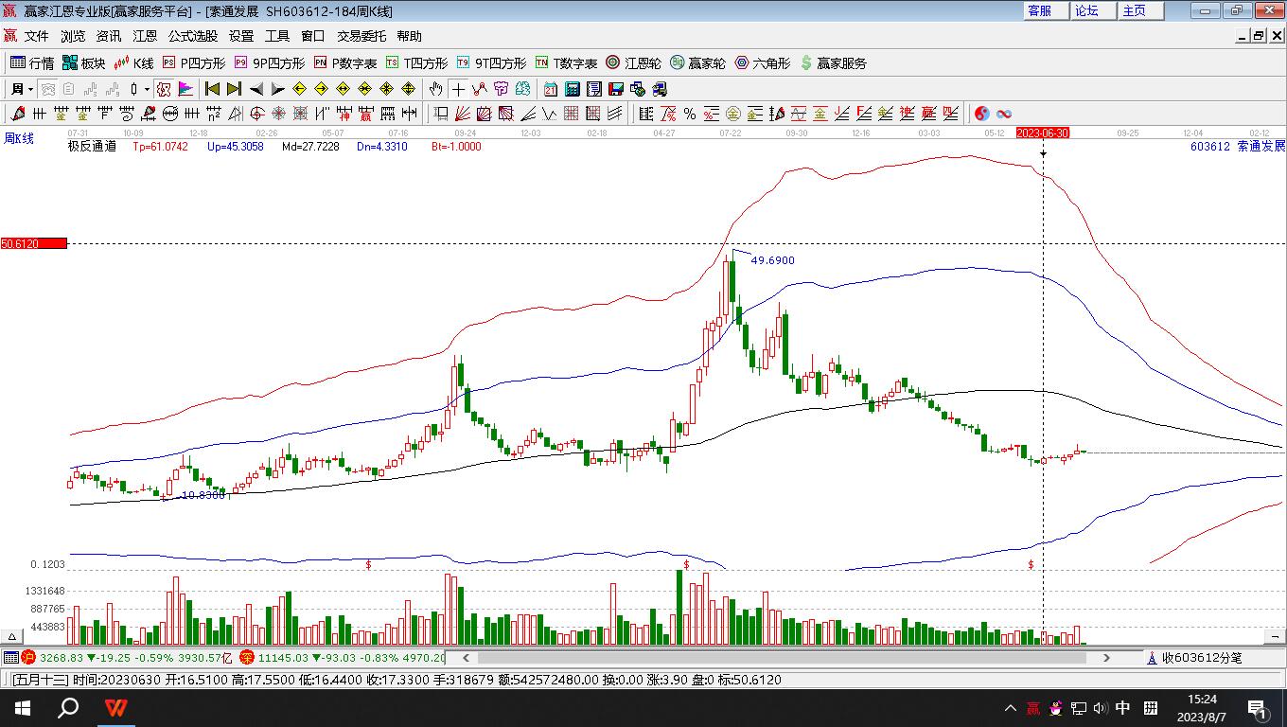Select the hand pan tool

pos(435,89)
